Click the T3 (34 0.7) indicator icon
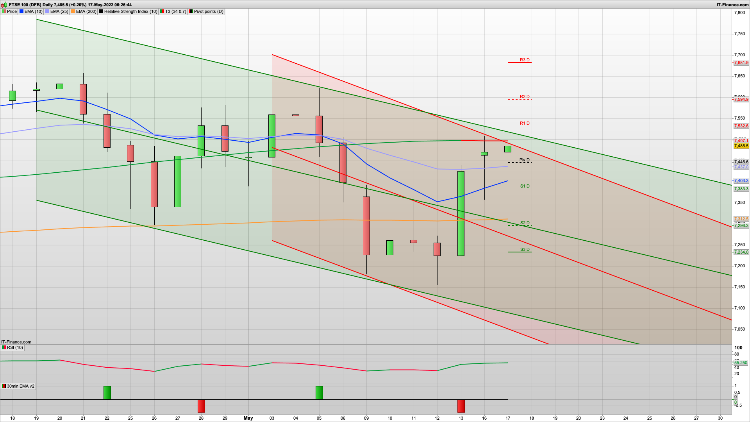Image resolution: width=750 pixels, height=422 pixels. tap(162, 11)
